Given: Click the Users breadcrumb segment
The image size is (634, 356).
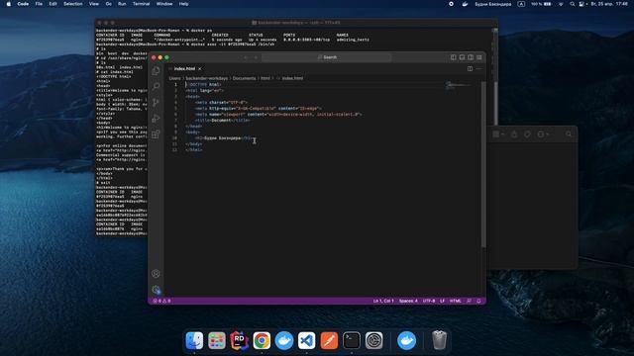Looking at the screenshot, I should (x=174, y=78).
